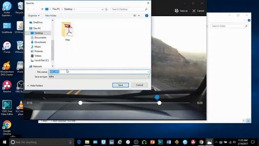
Task: Open OBS Studio from taskbar
Action: (136, 142)
